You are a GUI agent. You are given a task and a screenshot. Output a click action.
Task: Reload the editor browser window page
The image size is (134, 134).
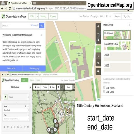pyautogui.click(x=8, y=75)
